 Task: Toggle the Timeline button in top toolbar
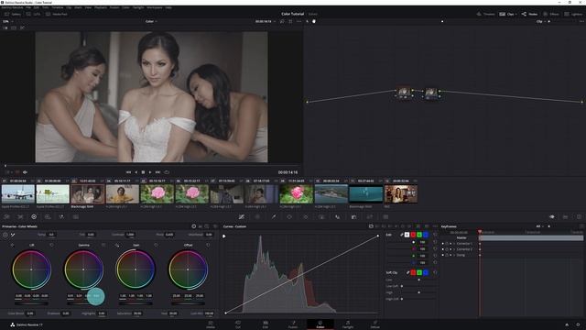(486, 14)
